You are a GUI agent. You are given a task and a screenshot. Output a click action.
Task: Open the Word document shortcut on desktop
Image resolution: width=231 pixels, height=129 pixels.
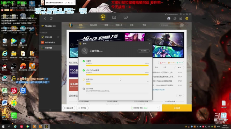tap(4, 104)
